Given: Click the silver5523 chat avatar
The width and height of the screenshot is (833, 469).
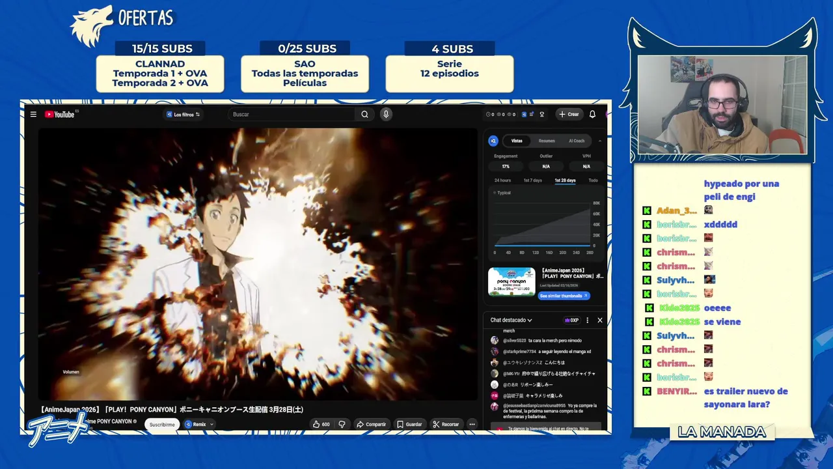Looking at the screenshot, I should point(495,341).
